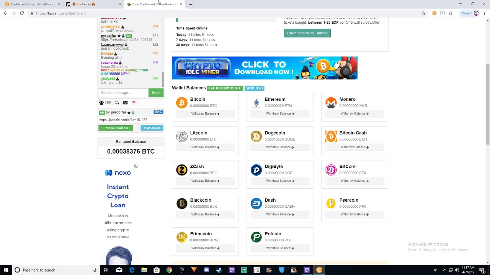This screenshot has height=275, width=490.
Task: Bookmark this page with the star icon
Action: 423,13
